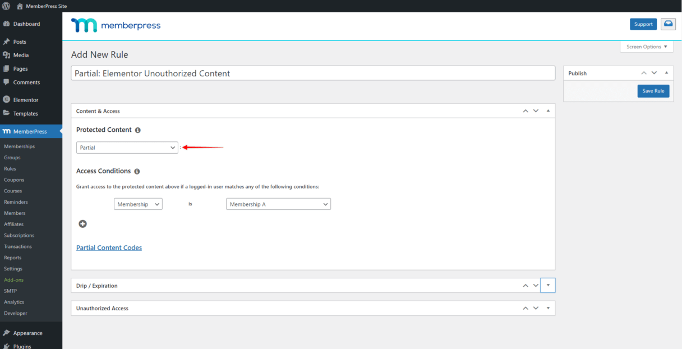
Task: Open Subscriptions submenu item
Action: pos(19,236)
